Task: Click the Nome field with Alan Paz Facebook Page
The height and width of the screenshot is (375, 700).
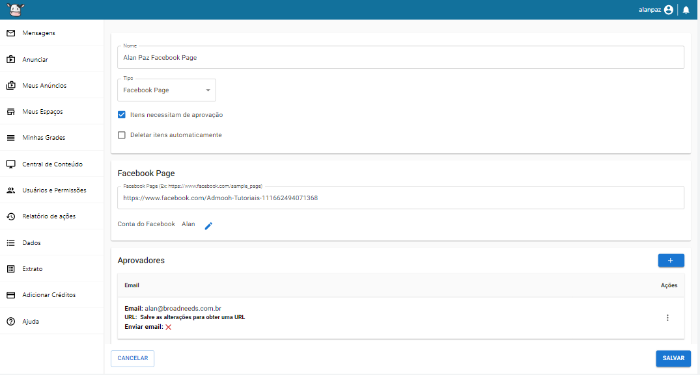Action: [x=400, y=57]
